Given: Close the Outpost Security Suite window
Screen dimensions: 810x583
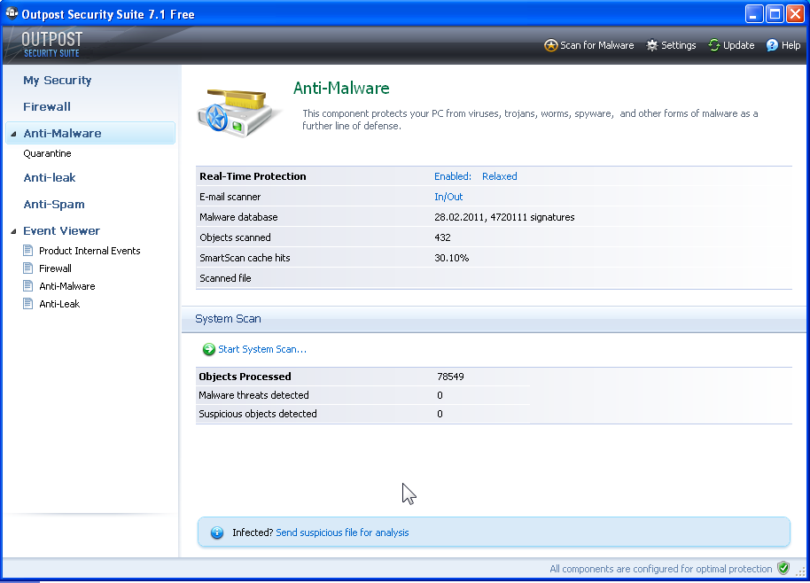Looking at the screenshot, I should 796,14.
